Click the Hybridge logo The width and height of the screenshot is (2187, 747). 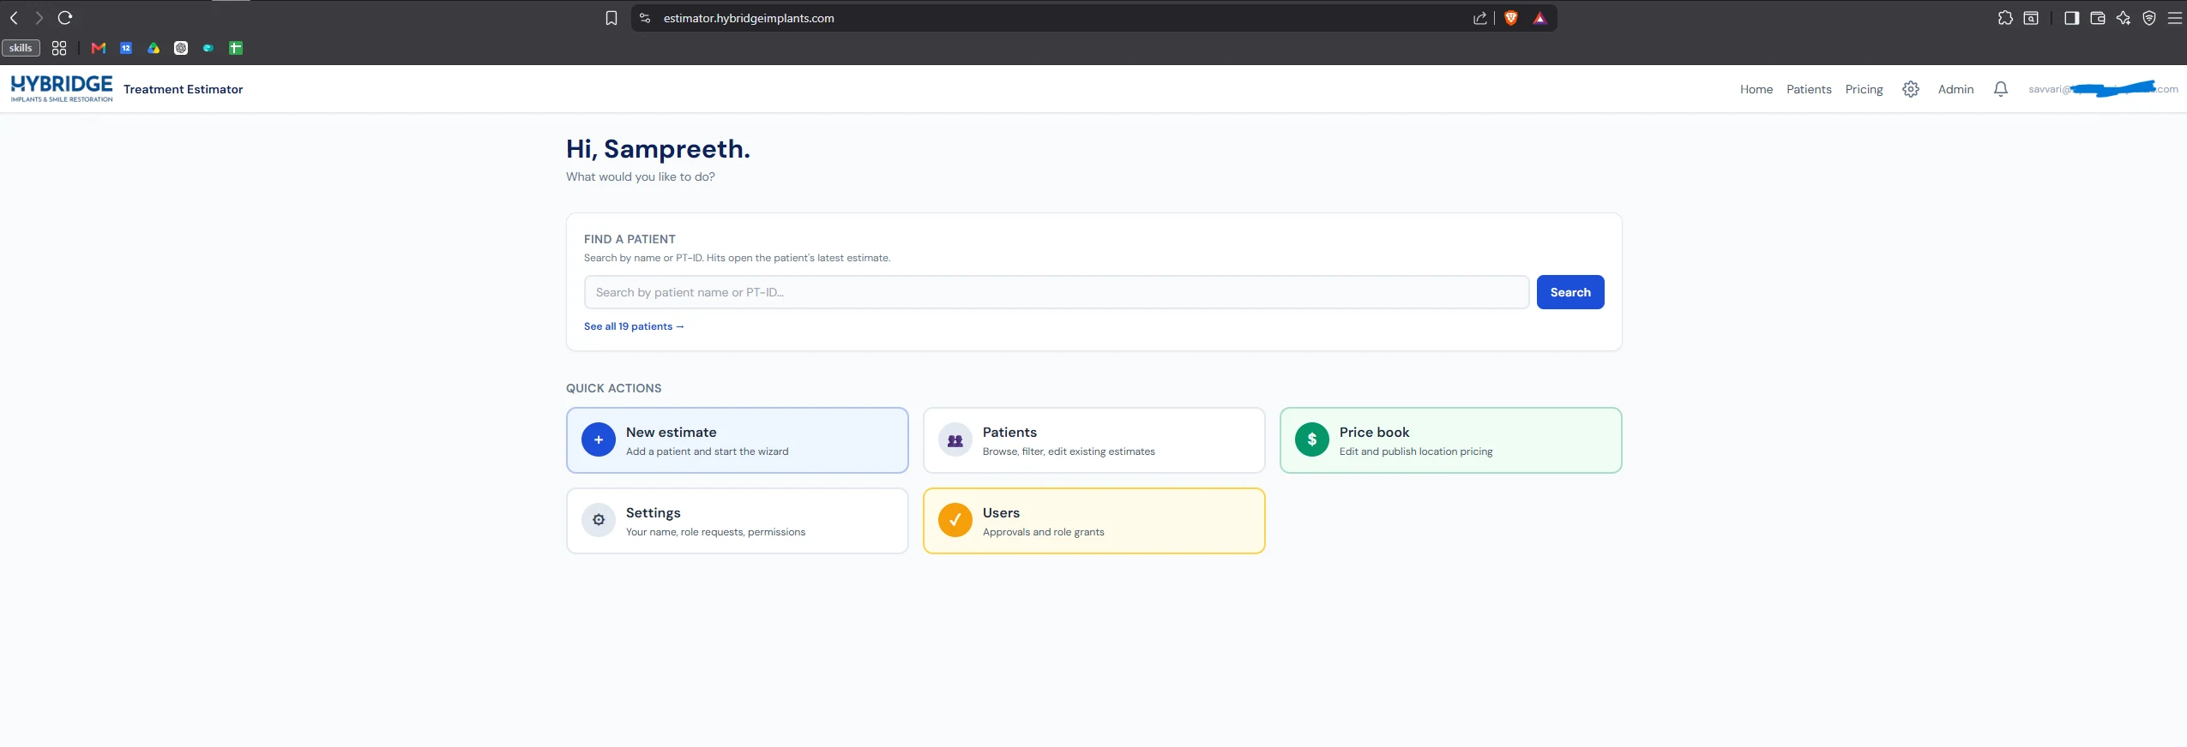[x=62, y=88]
